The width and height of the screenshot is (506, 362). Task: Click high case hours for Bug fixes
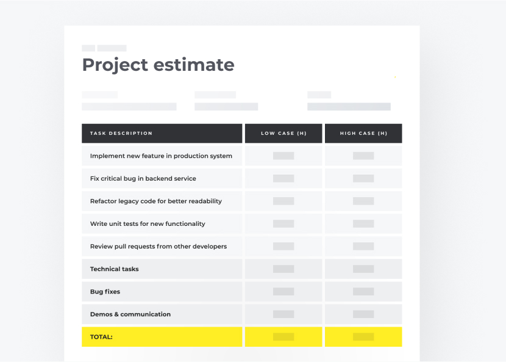pos(363,291)
